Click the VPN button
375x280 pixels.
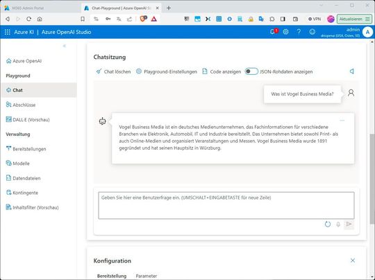point(315,19)
